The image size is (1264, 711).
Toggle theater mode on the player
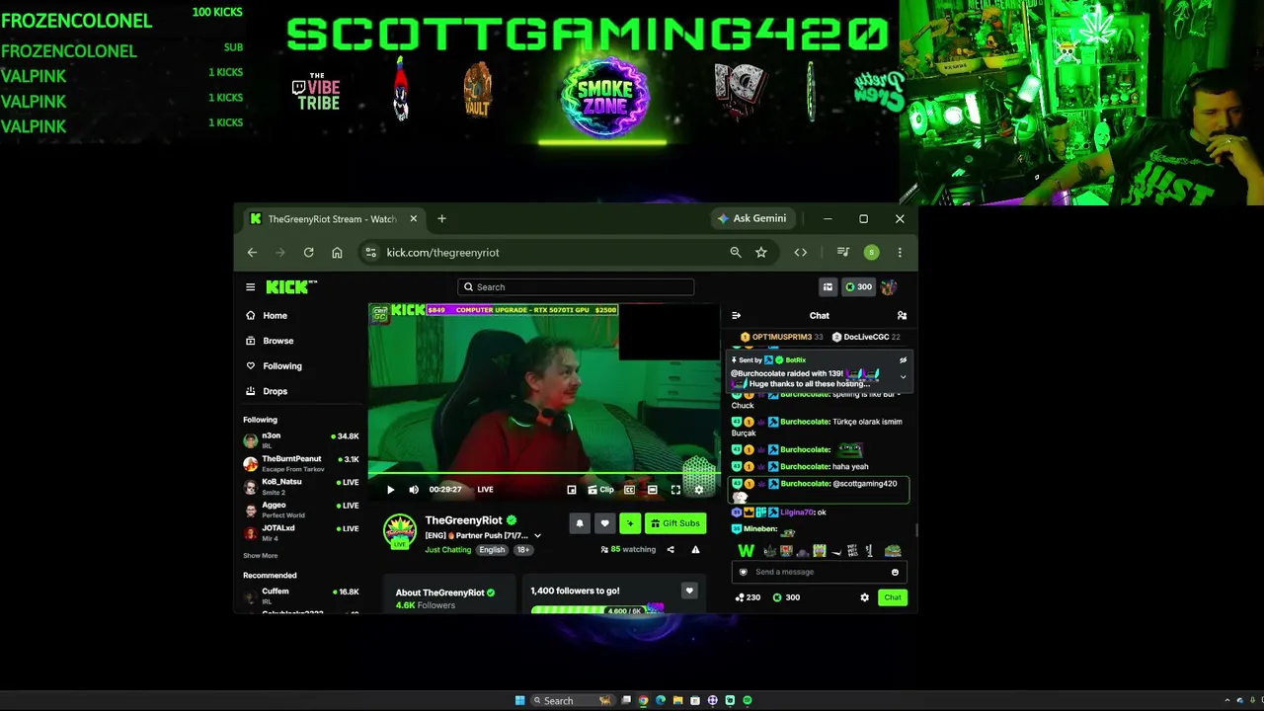click(652, 490)
